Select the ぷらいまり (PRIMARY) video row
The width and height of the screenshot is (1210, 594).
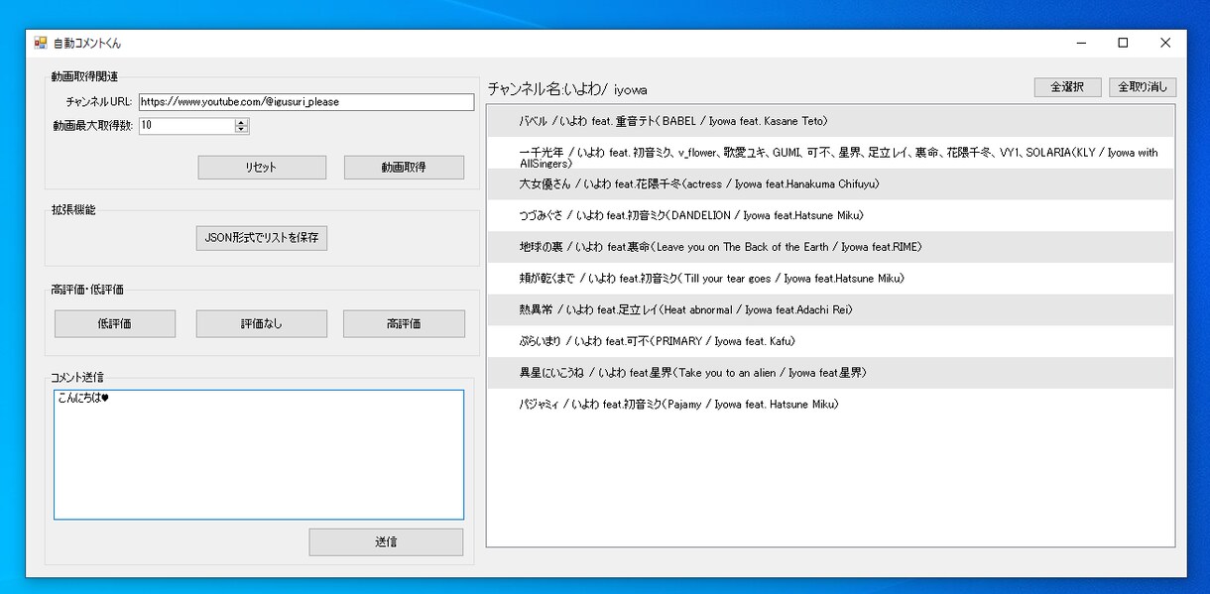pyautogui.click(x=829, y=341)
